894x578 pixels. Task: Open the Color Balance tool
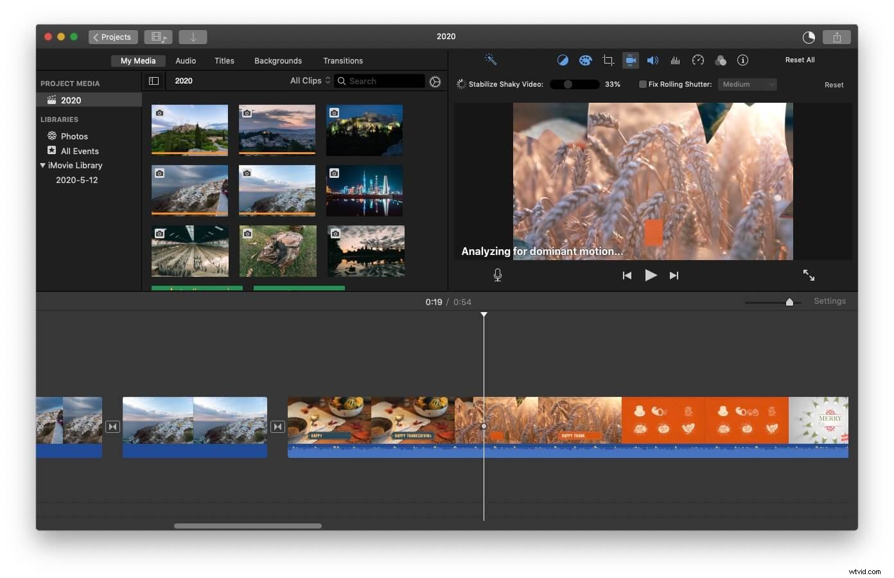tap(563, 60)
